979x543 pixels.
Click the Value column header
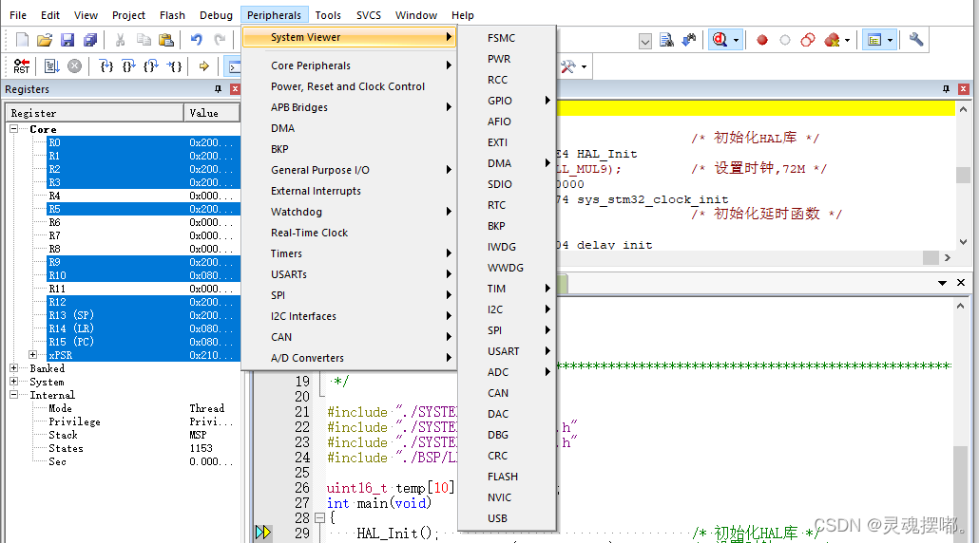tap(212, 113)
